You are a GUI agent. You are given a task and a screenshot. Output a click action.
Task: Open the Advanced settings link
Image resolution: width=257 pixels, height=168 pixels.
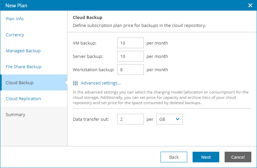[x=100, y=83]
